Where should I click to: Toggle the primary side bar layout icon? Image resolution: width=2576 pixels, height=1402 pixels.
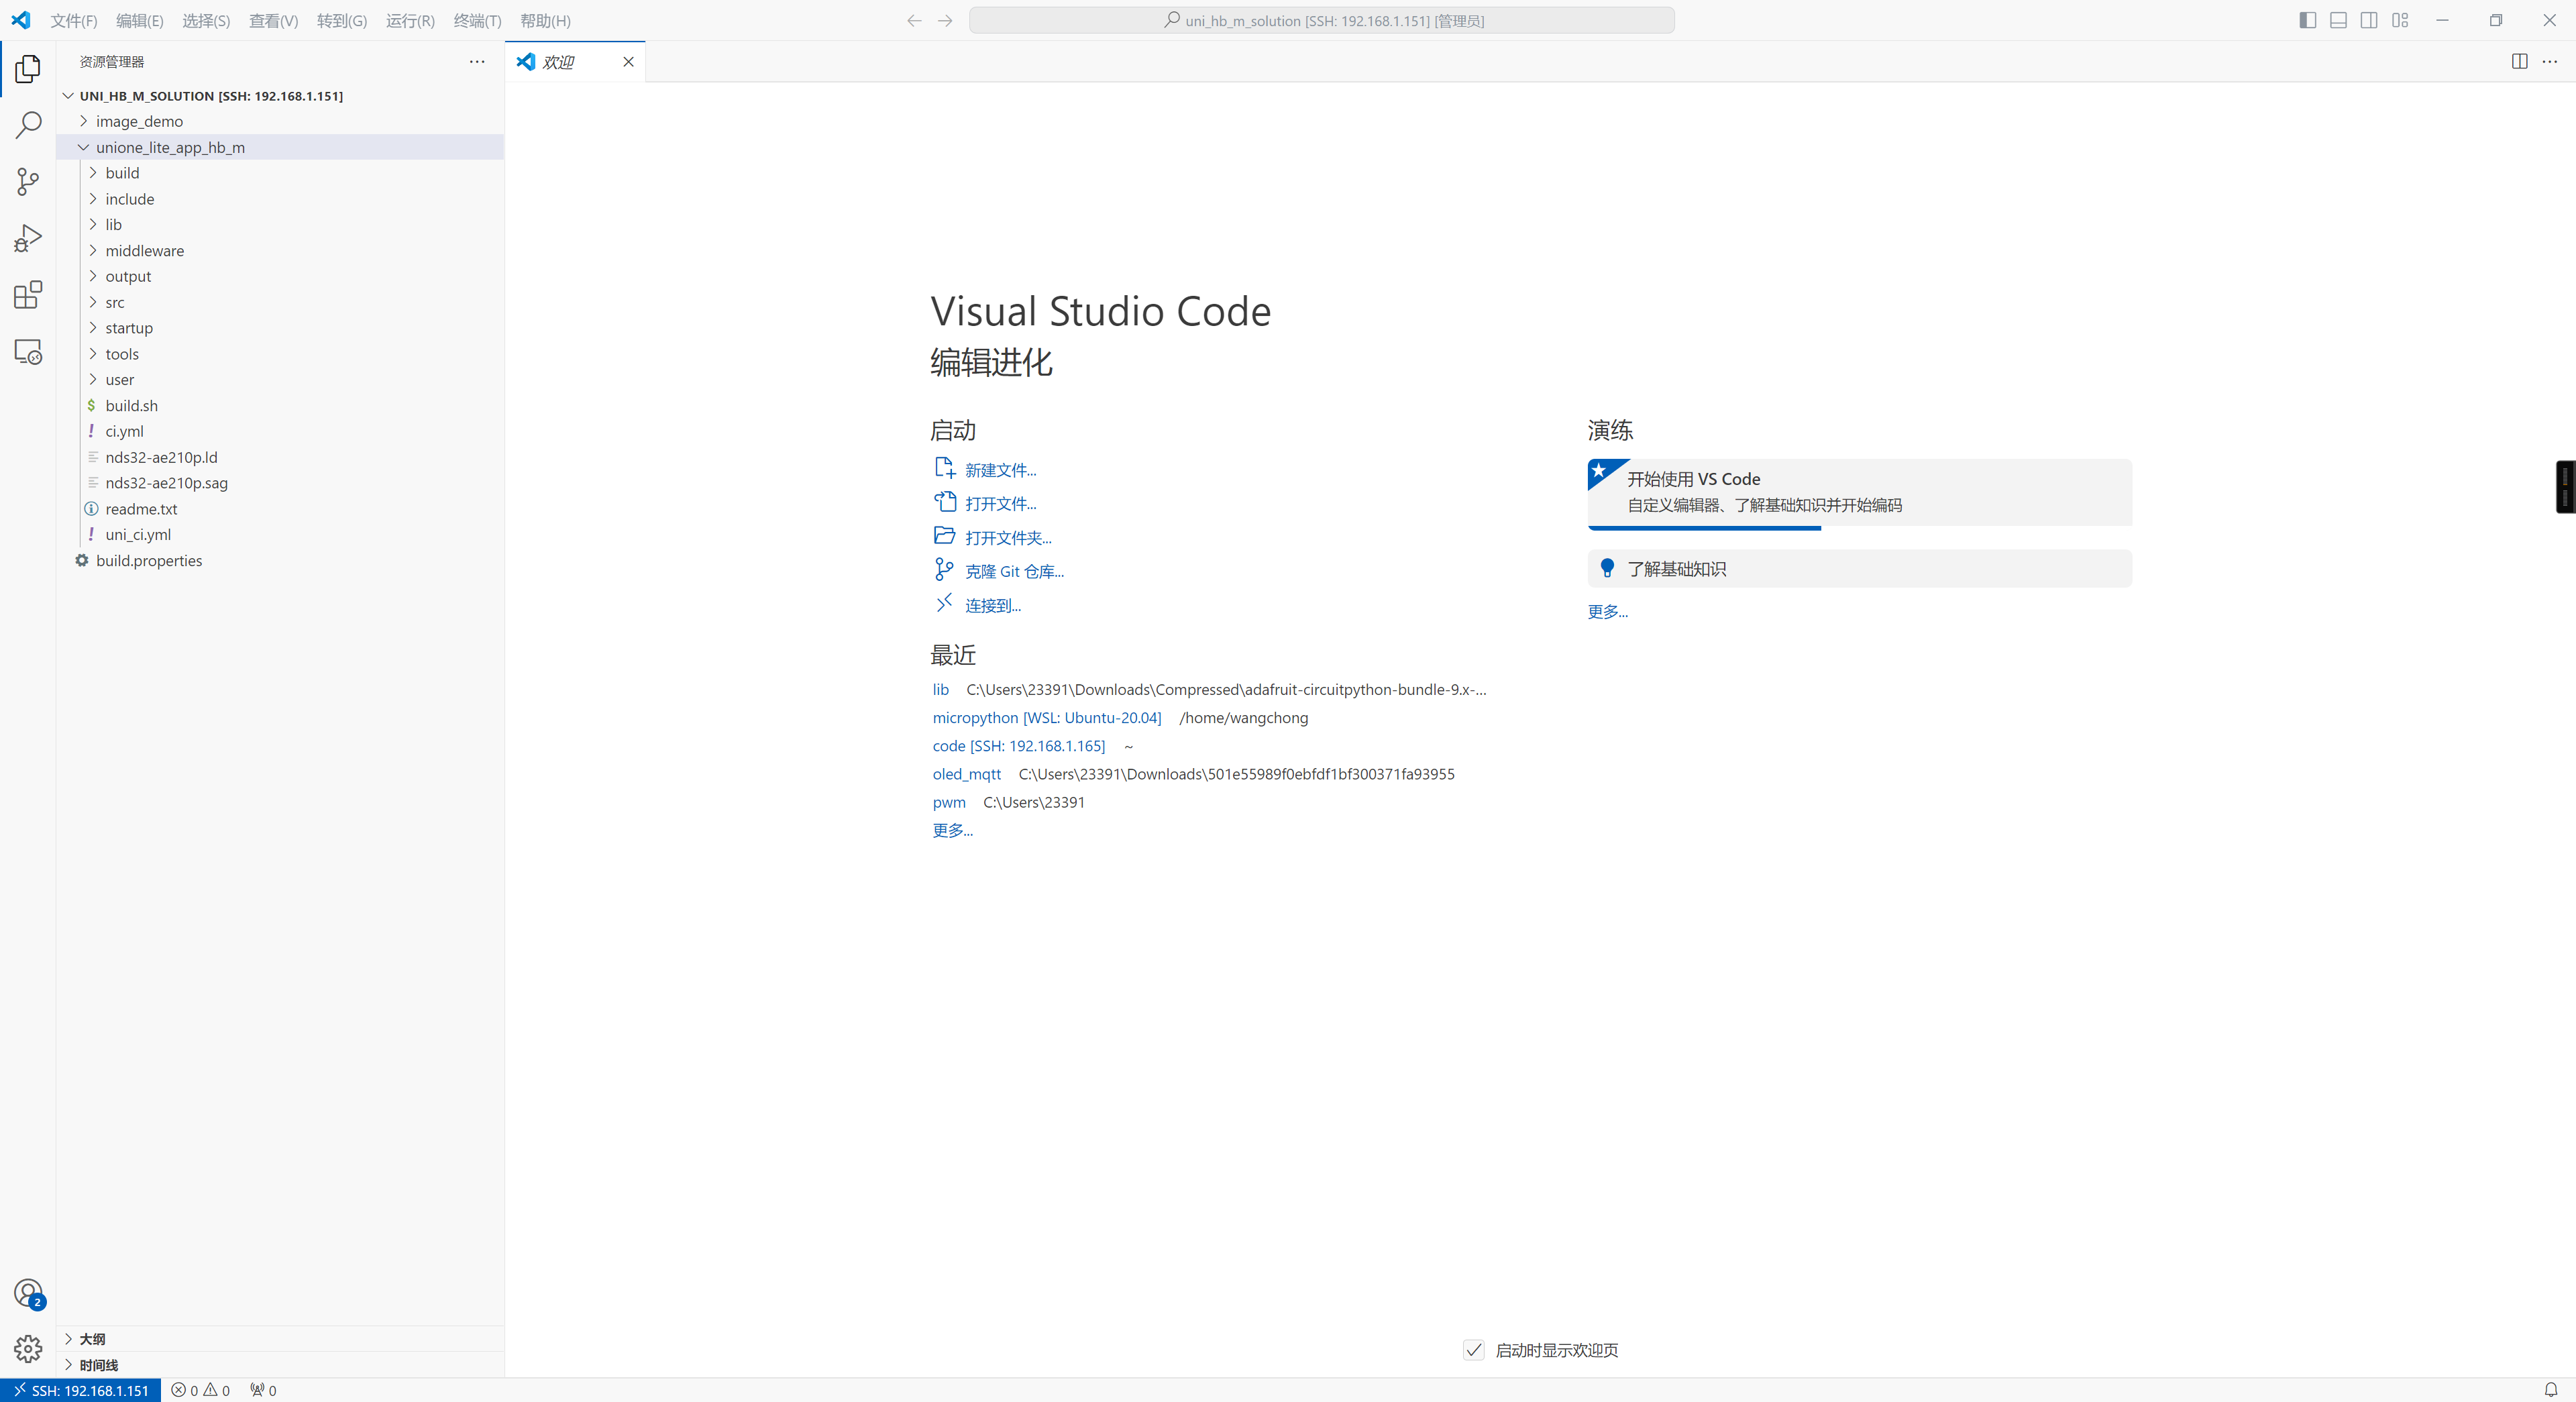tap(2308, 20)
